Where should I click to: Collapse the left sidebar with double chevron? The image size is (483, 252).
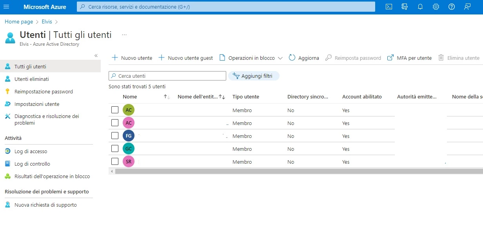coord(96,55)
